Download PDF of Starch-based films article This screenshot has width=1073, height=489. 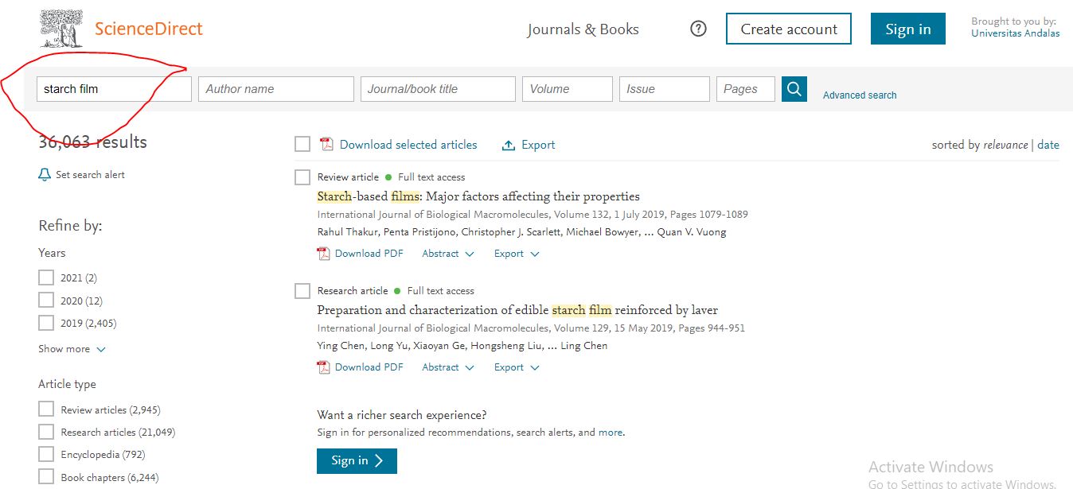tap(369, 254)
